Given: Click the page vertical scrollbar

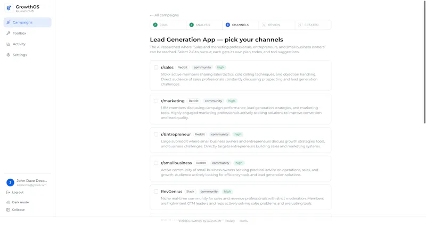Looking at the screenshot, I should [x=424, y=62].
